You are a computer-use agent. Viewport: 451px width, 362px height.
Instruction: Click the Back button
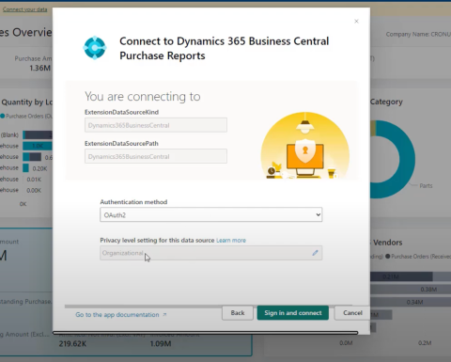tap(238, 313)
